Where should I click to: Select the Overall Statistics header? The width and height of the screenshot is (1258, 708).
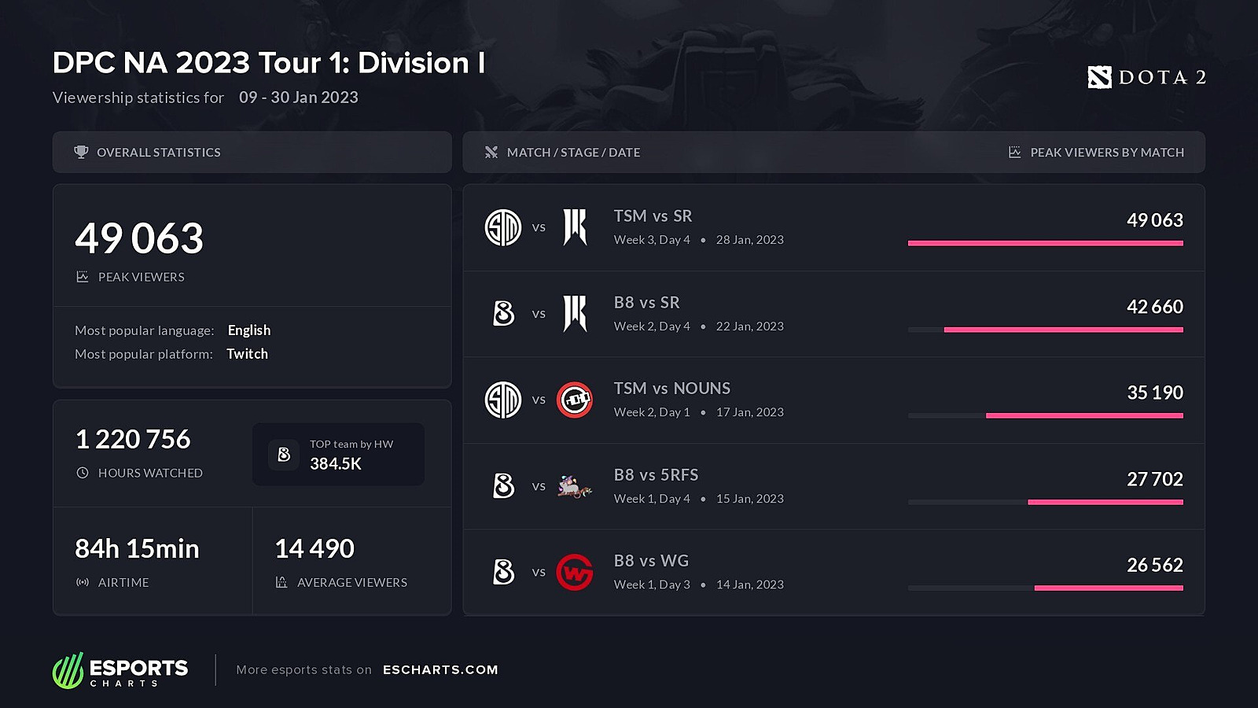pyautogui.click(x=252, y=152)
